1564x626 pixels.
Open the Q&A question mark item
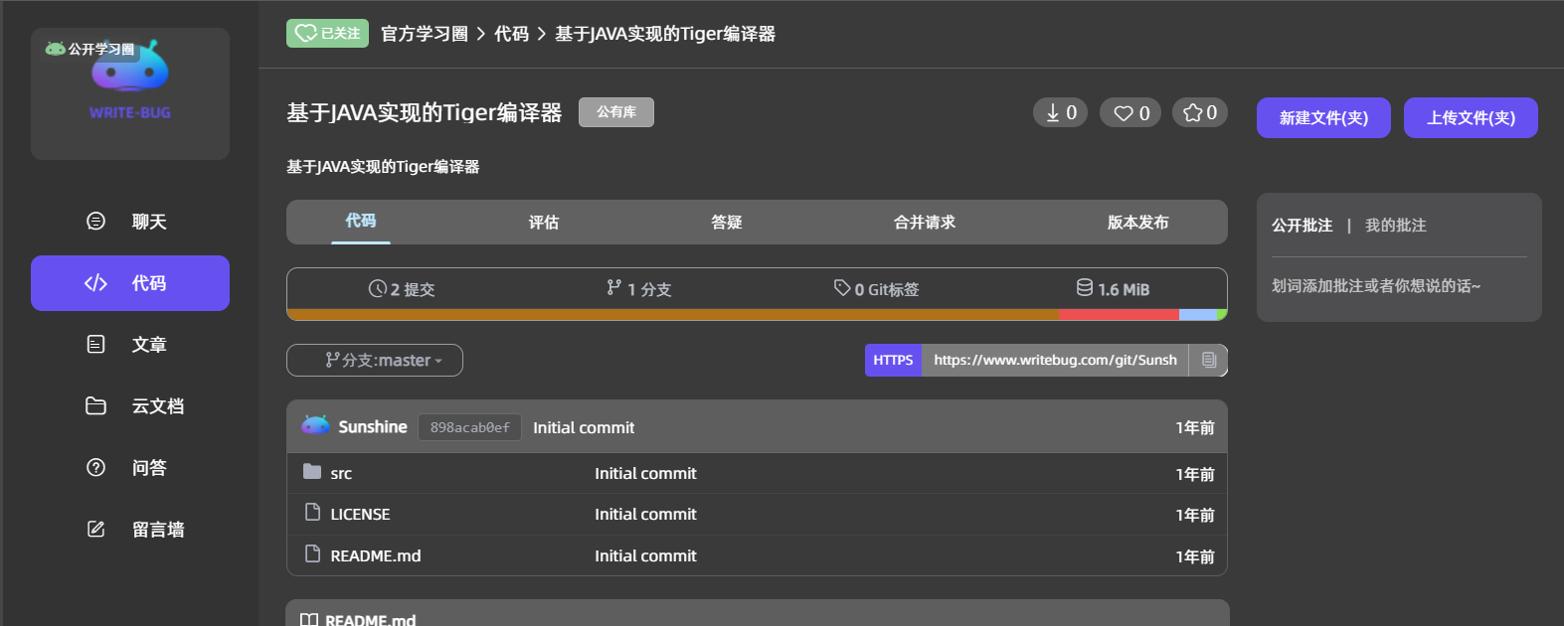click(x=130, y=468)
